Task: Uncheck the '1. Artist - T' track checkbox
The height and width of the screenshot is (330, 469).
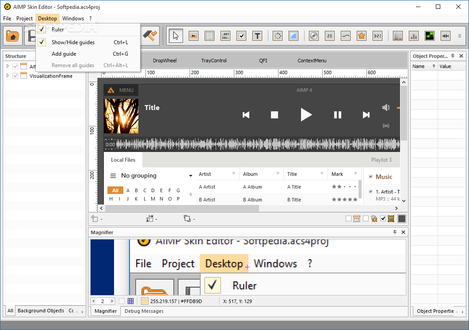Action: [x=370, y=192]
